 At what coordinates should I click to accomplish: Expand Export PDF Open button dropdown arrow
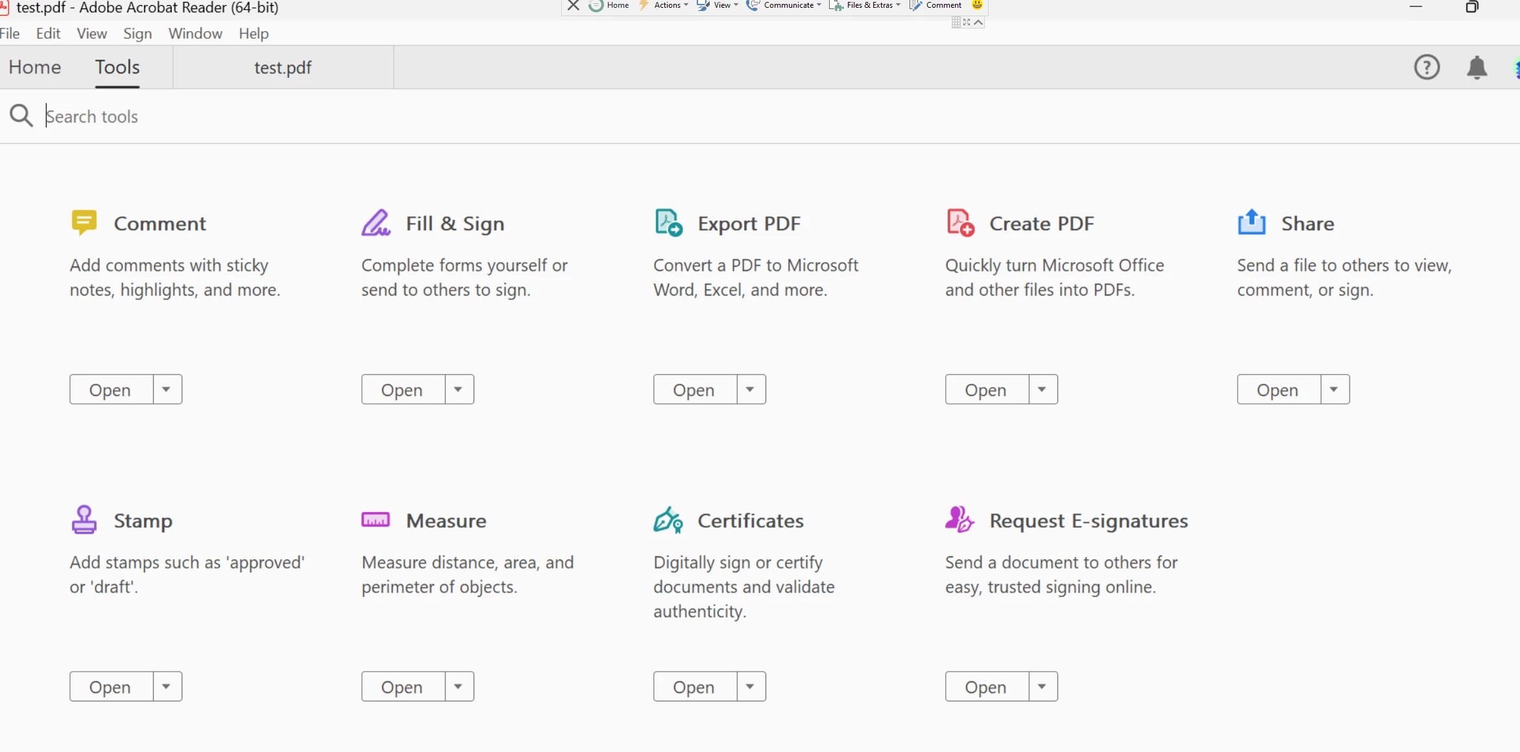click(751, 390)
